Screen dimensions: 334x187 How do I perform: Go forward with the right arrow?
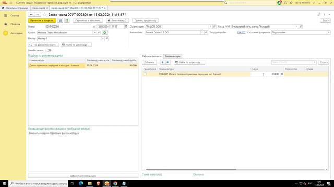click(38, 15)
